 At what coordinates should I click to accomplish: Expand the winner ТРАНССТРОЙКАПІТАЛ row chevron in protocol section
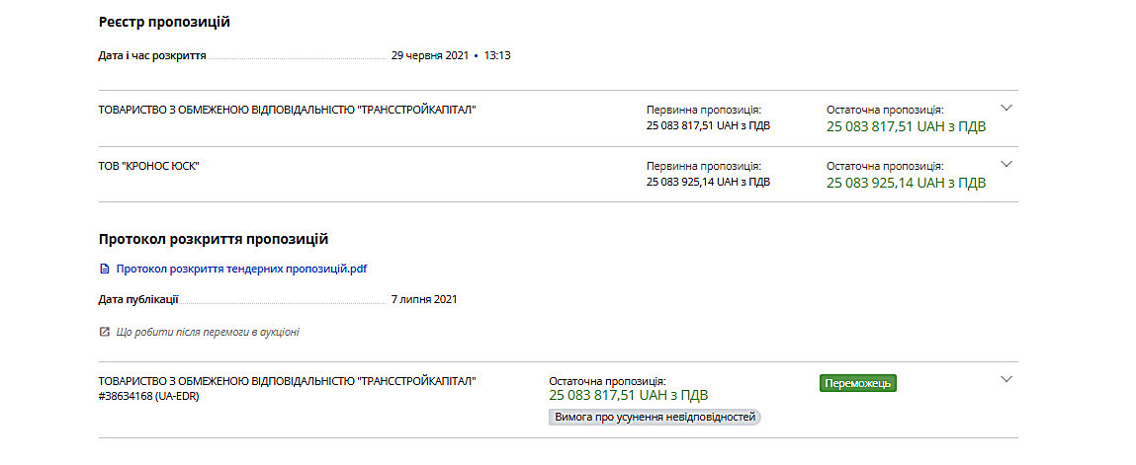pos(1005,379)
